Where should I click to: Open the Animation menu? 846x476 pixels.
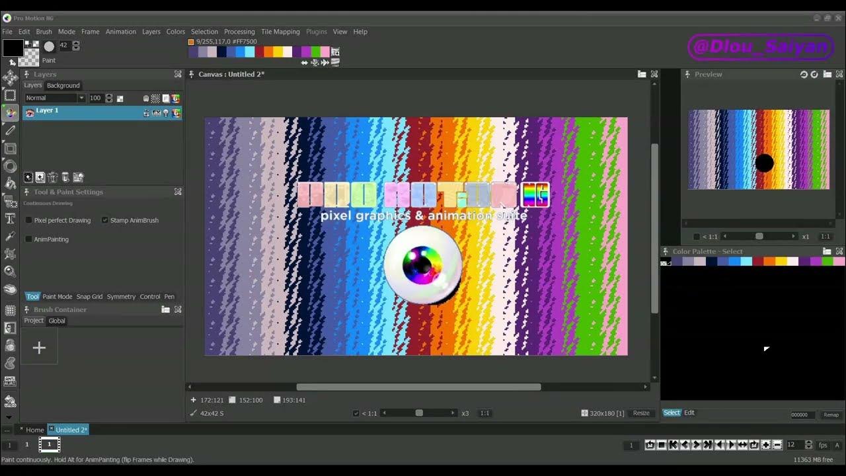click(x=121, y=32)
